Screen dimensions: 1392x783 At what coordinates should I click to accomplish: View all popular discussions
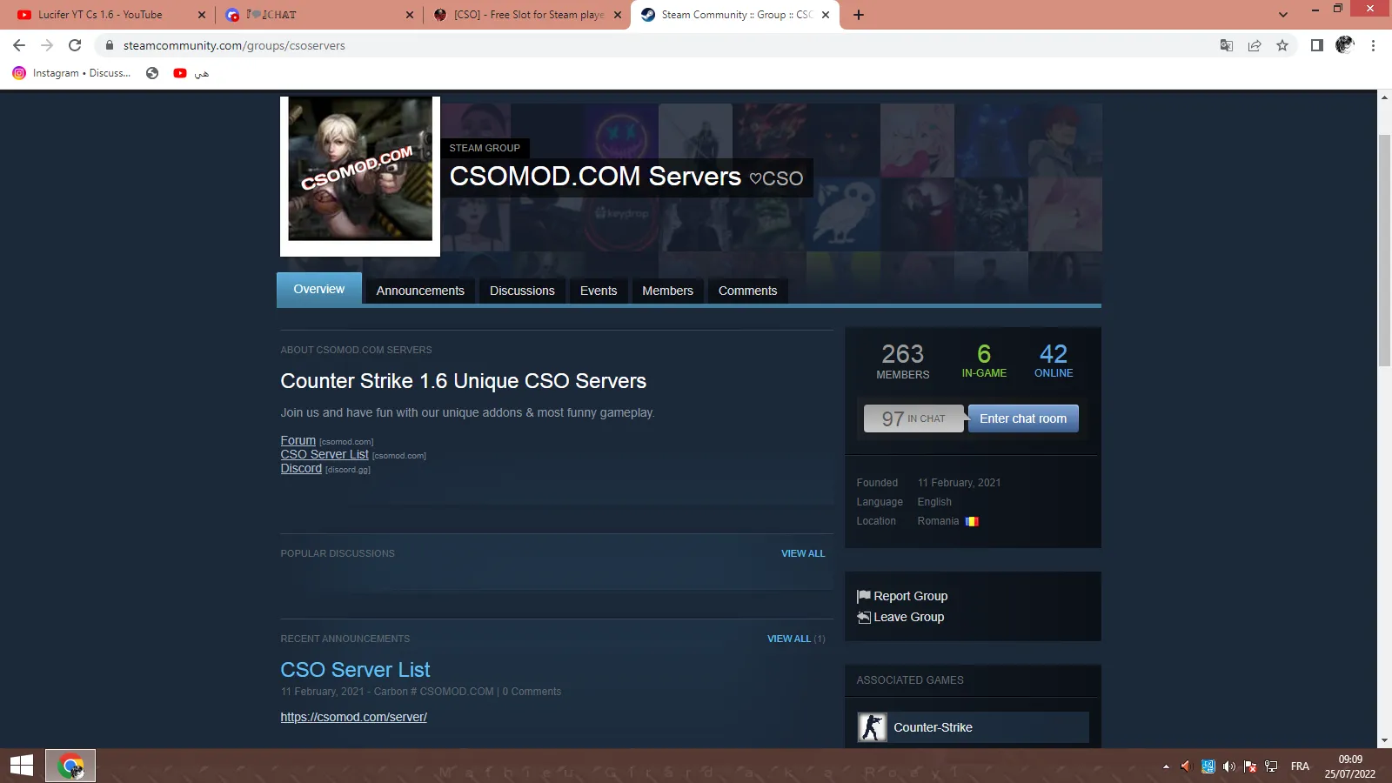pyautogui.click(x=803, y=553)
